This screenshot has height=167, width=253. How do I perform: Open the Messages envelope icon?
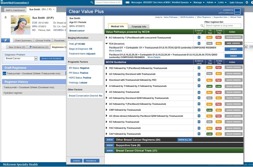pos(127,3)
